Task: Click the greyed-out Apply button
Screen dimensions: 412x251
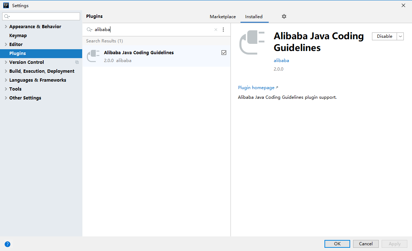Action: click(x=394, y=244)
